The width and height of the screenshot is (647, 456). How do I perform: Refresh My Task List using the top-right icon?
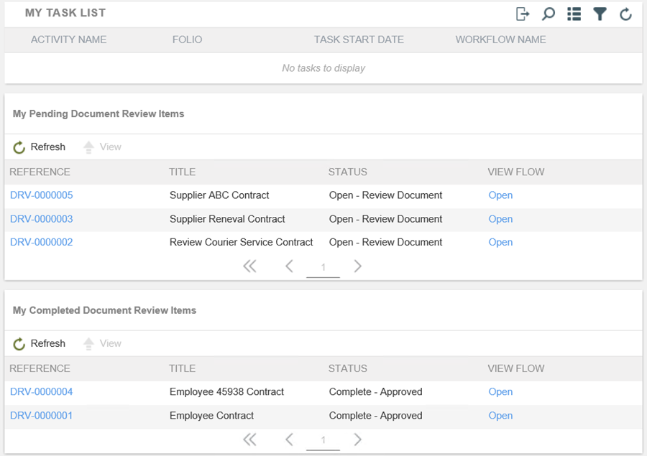625,14
